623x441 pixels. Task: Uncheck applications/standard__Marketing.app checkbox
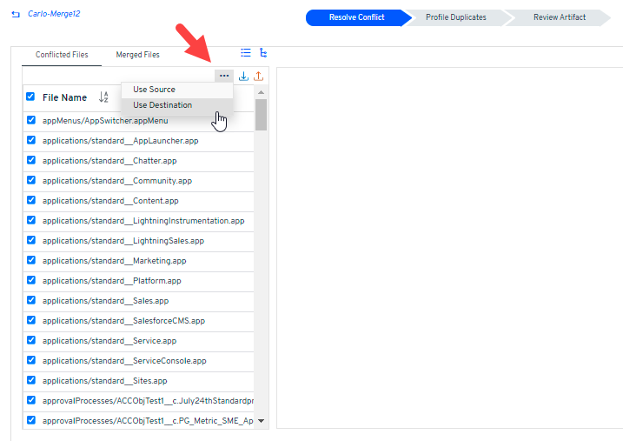pos(31,260)
